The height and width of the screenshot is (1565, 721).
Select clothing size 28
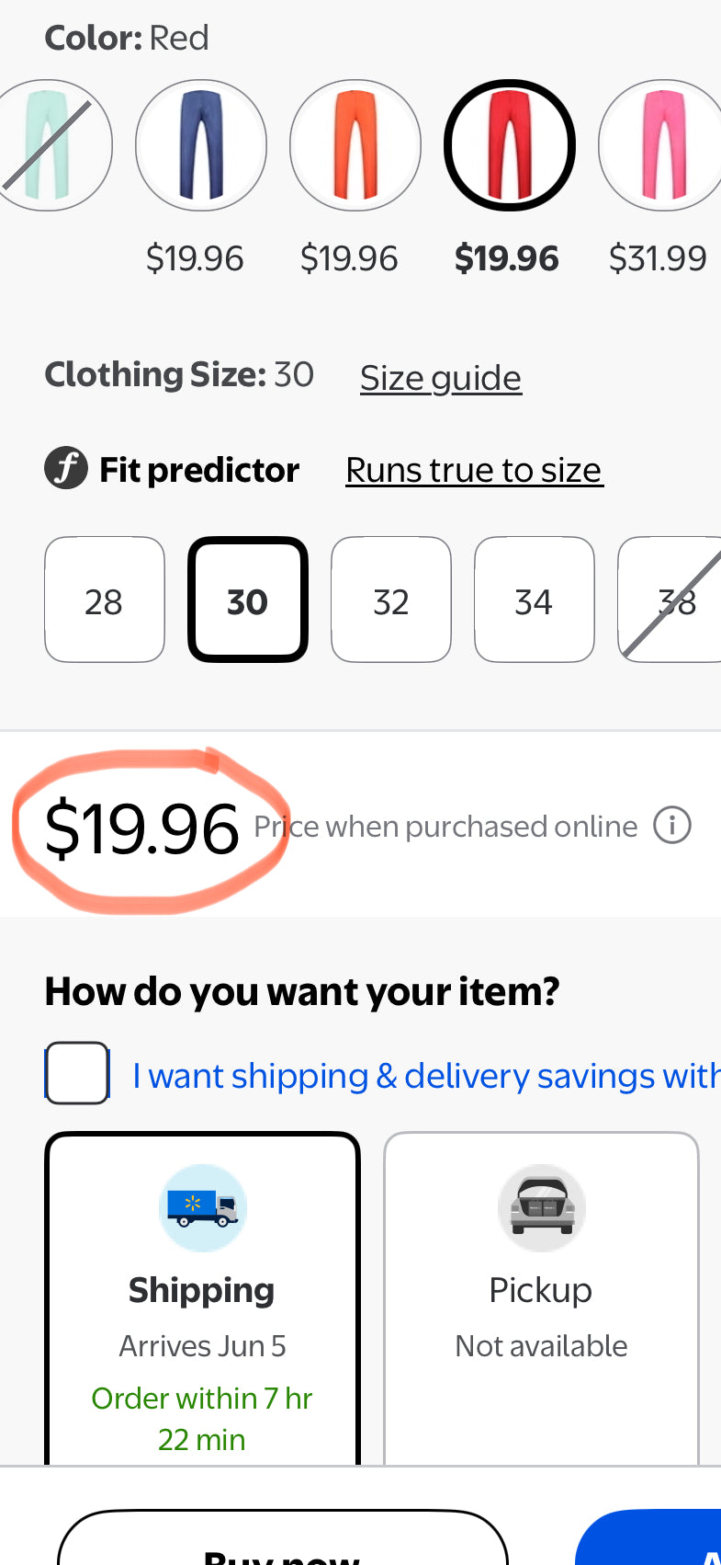point(104,600)
